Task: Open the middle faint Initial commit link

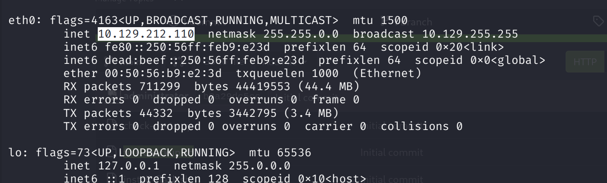Action: 391,153
